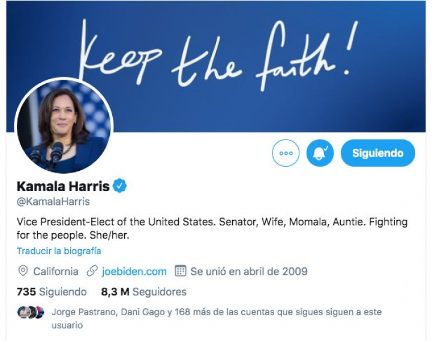
Task: Toggle the notification bell for this account
Action: tap(320, 153)
